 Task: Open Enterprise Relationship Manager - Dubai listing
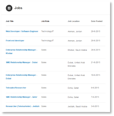click(21, 77)
